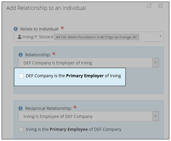Click the #4150 Walsh Foundation contact tag
The image size is (171, 141).
point(97,37)
